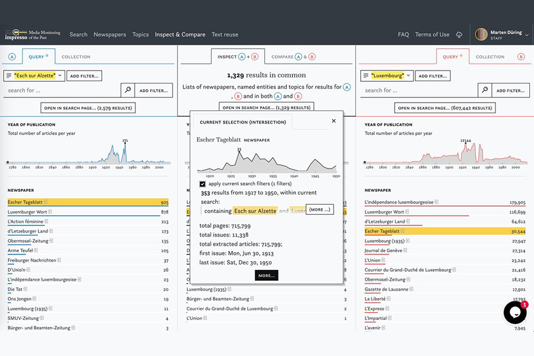
Task: Click the icon next to Courrier du Grand-Duché in query B
Action: tap(454, 270)
